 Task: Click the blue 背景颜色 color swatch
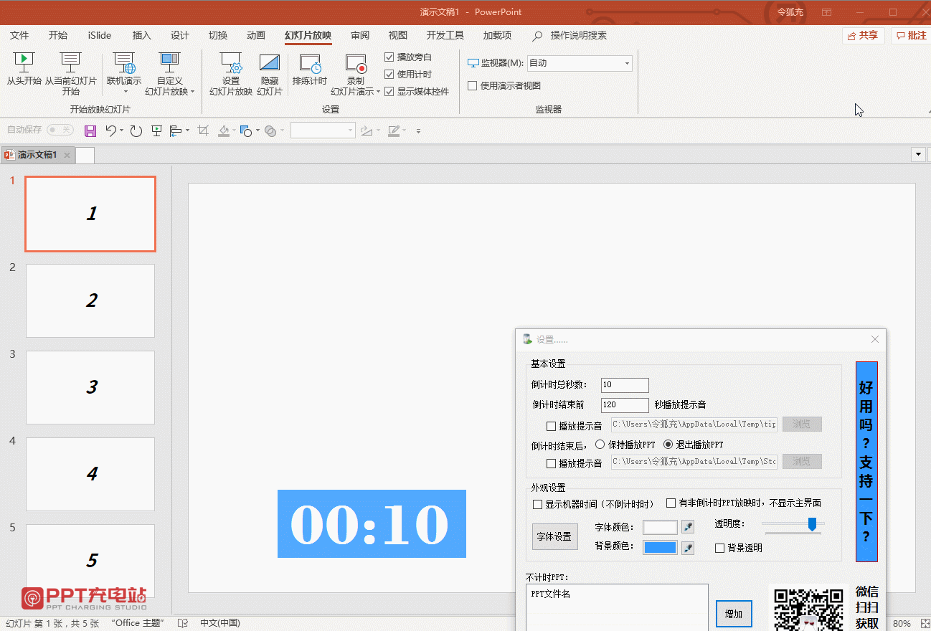pyautogui.click(x=660, y=546)
